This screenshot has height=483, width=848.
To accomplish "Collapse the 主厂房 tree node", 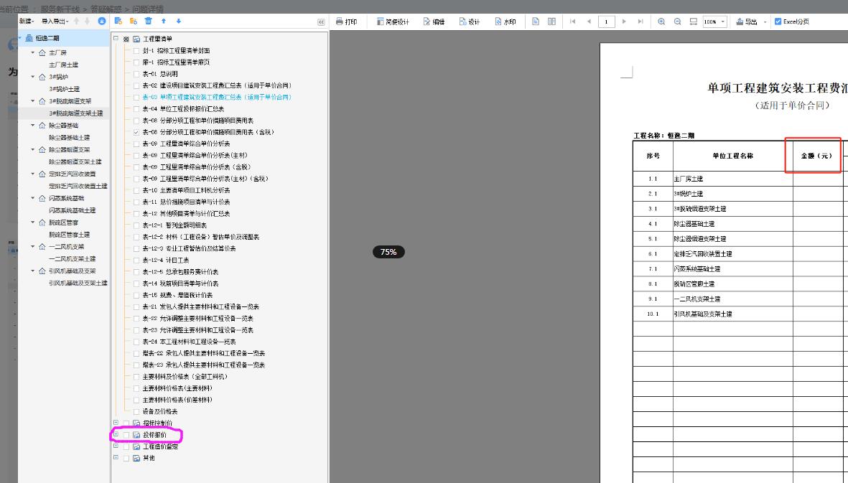I will tap(32, 52).
